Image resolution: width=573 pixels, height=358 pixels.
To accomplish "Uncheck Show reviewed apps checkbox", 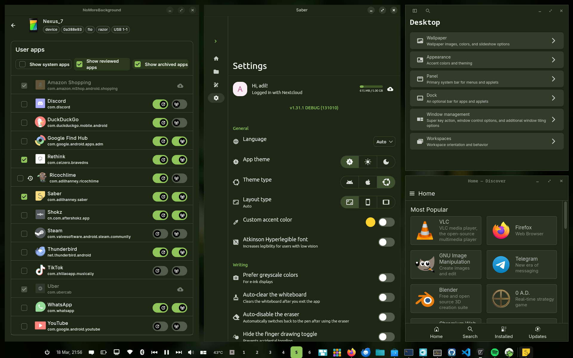I will (79, 64).
